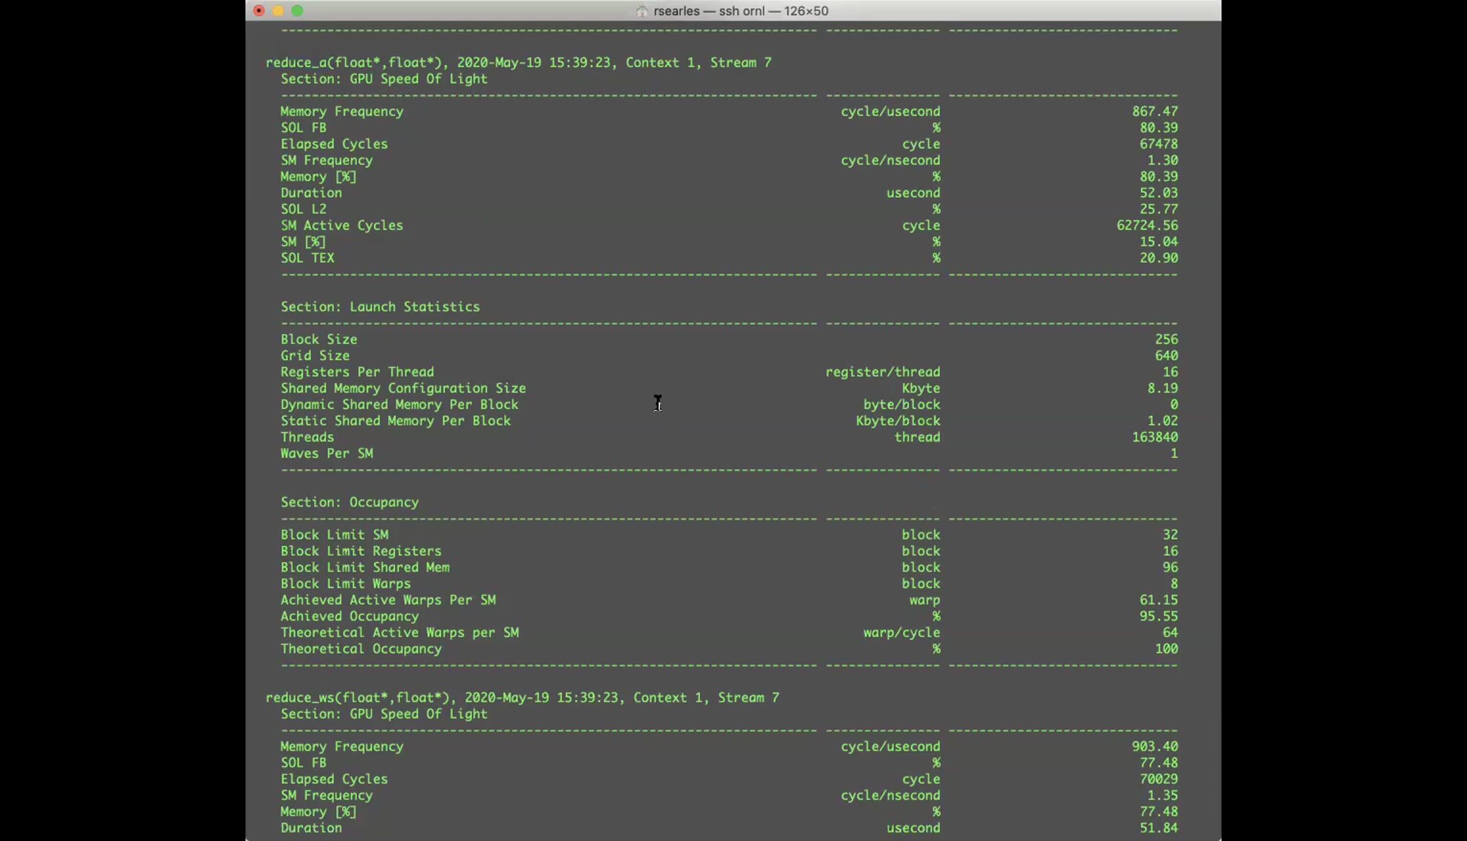Click 'Section: GPU Speed Of Light' under reduce_ws
This screenshot has height=841, width=1467.
pos(384,715)
